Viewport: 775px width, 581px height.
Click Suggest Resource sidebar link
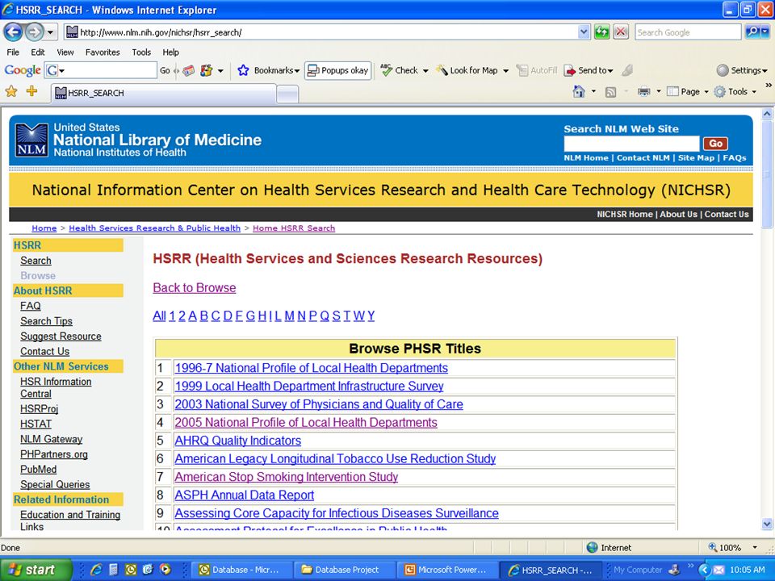[61, 336]
